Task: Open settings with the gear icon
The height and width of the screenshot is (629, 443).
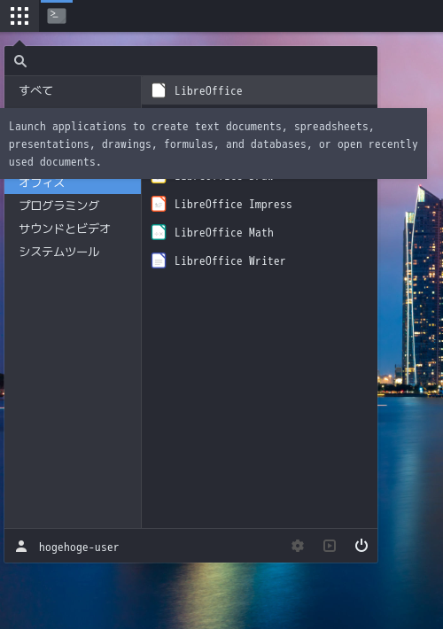Action: click(x=298, y=546)
